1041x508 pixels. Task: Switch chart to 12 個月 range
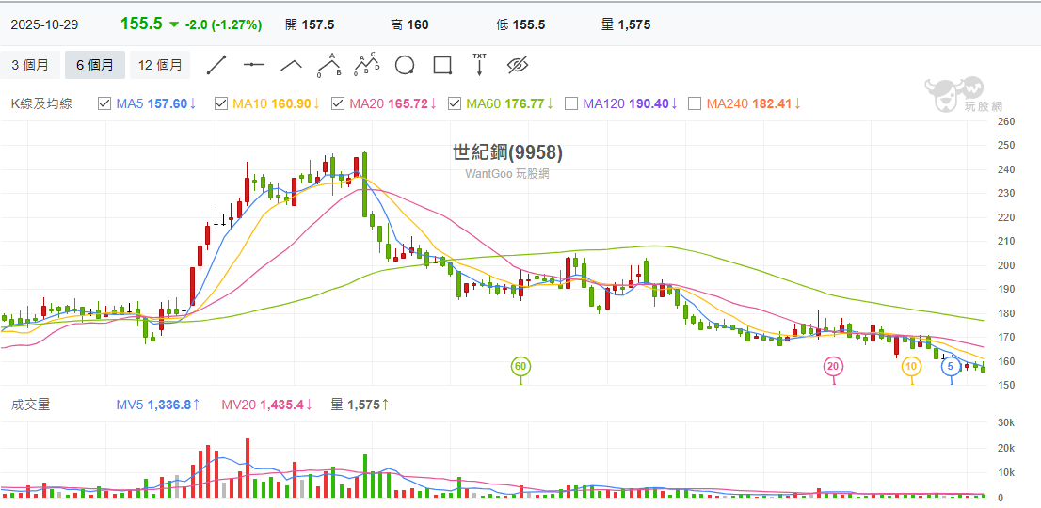[x=159, y=65]
